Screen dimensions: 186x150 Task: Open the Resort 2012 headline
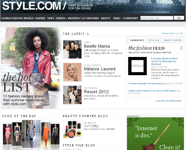click(96, 92)
